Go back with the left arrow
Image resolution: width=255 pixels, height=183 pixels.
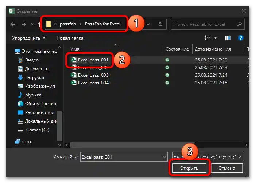click(x=13, y=24)
